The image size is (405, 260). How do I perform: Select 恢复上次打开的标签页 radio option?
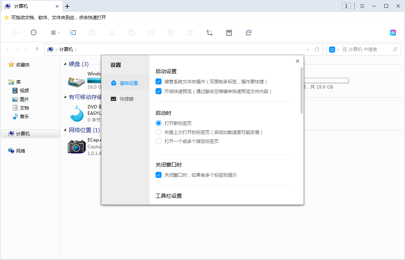159,132
